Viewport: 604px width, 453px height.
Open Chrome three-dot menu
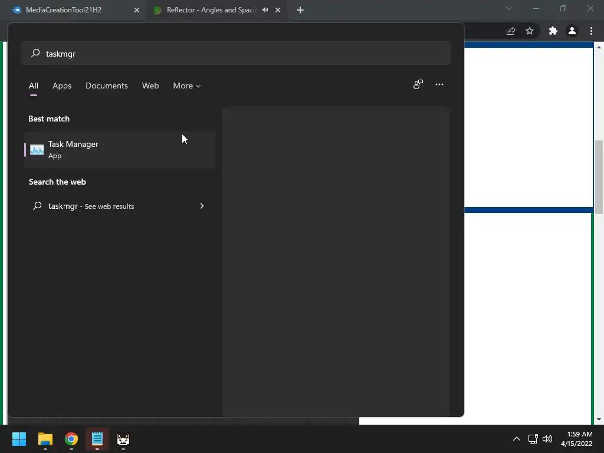point(591,31)
